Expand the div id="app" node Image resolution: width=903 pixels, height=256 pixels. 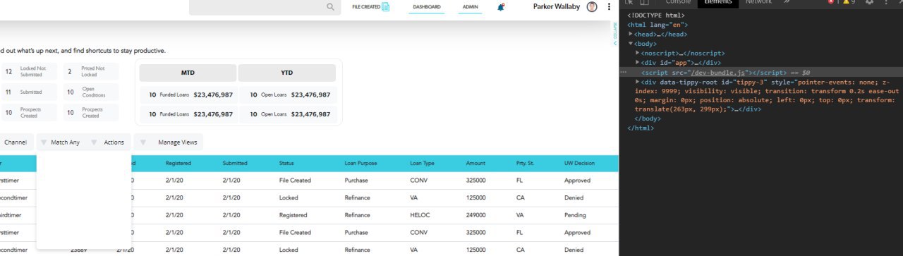(x=638, y=63)
